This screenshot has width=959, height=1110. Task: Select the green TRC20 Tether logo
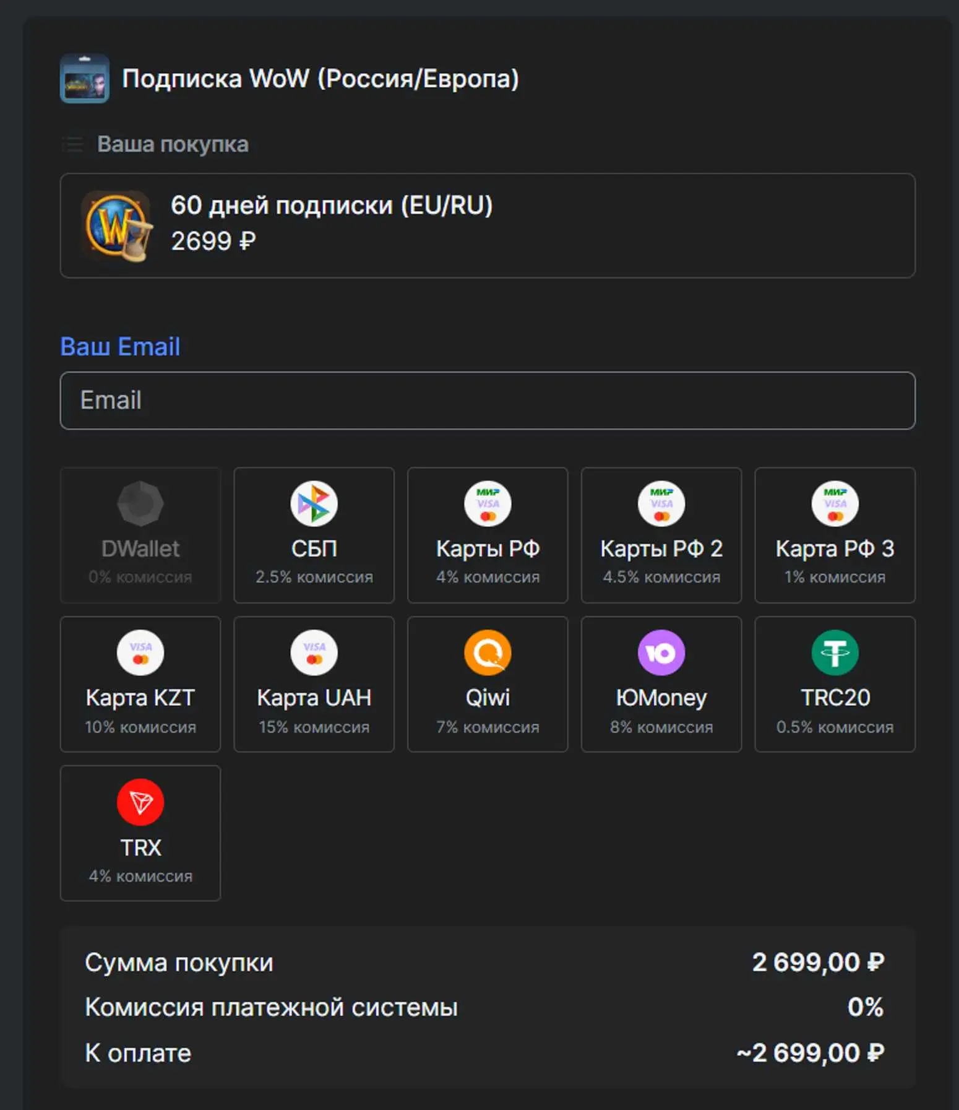pyautogui.click(x=835, y=653)
